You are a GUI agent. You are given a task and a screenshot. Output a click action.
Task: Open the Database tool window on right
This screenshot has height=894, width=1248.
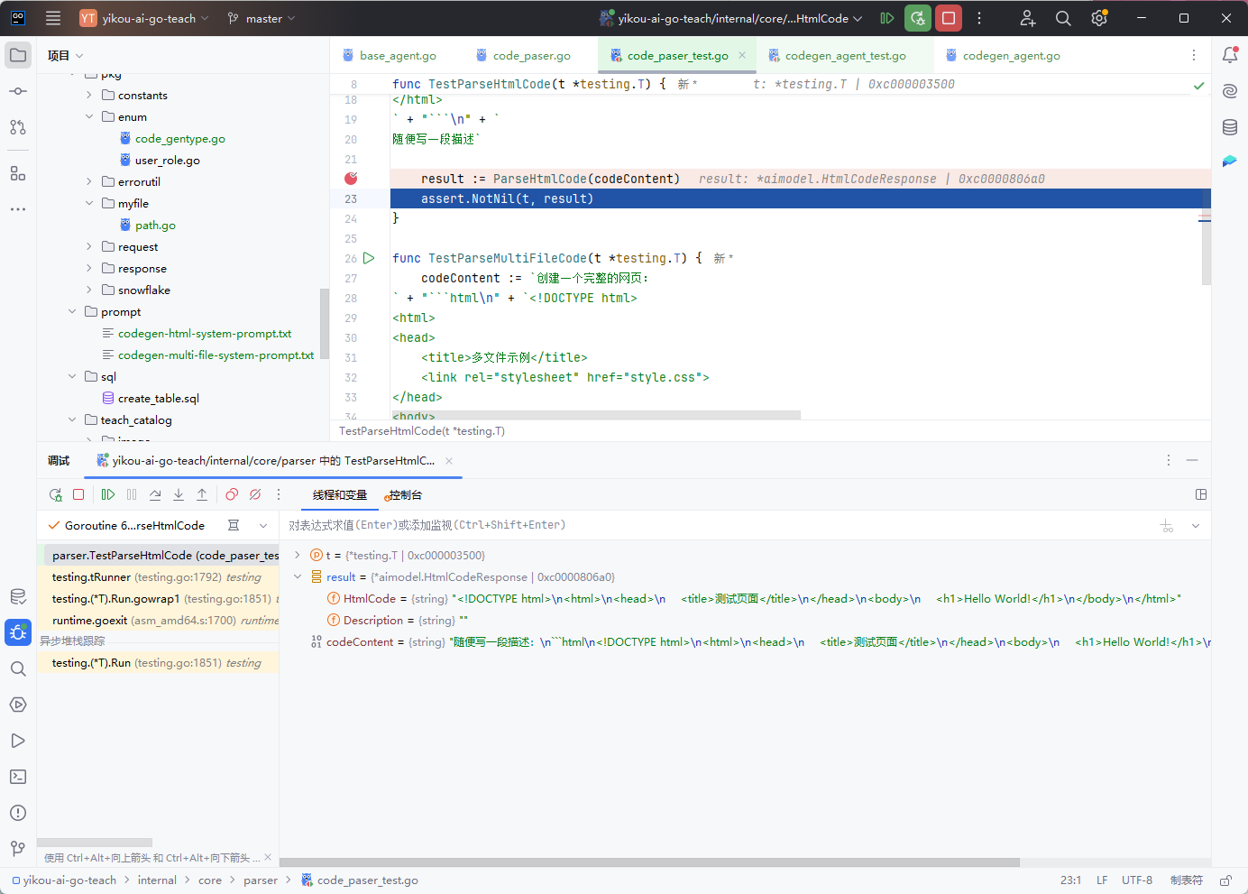(x=1230, y=127)
